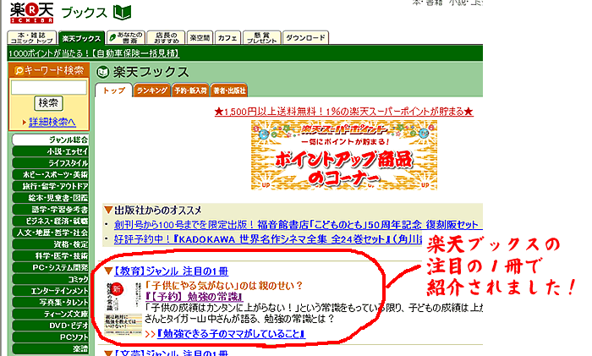The width and height of the screenshot is (592, 356).
Task: Open the 福音館書店 こどものとも 50周年記念 link
Action: [299, 225]
